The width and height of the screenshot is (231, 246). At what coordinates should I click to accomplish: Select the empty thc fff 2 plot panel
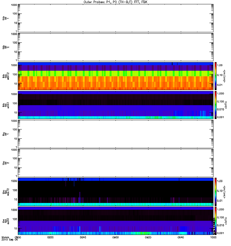click(x=116, y=163)
